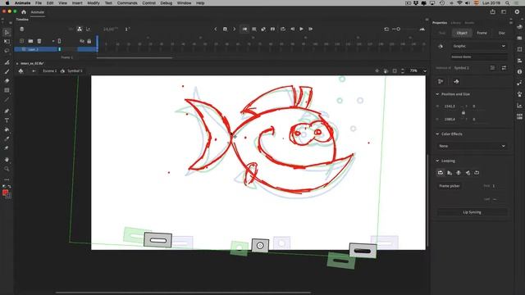Click the Frame picker button
Image resolution: width=525 pixels, height=295 pixels.
tap(450, 186)
